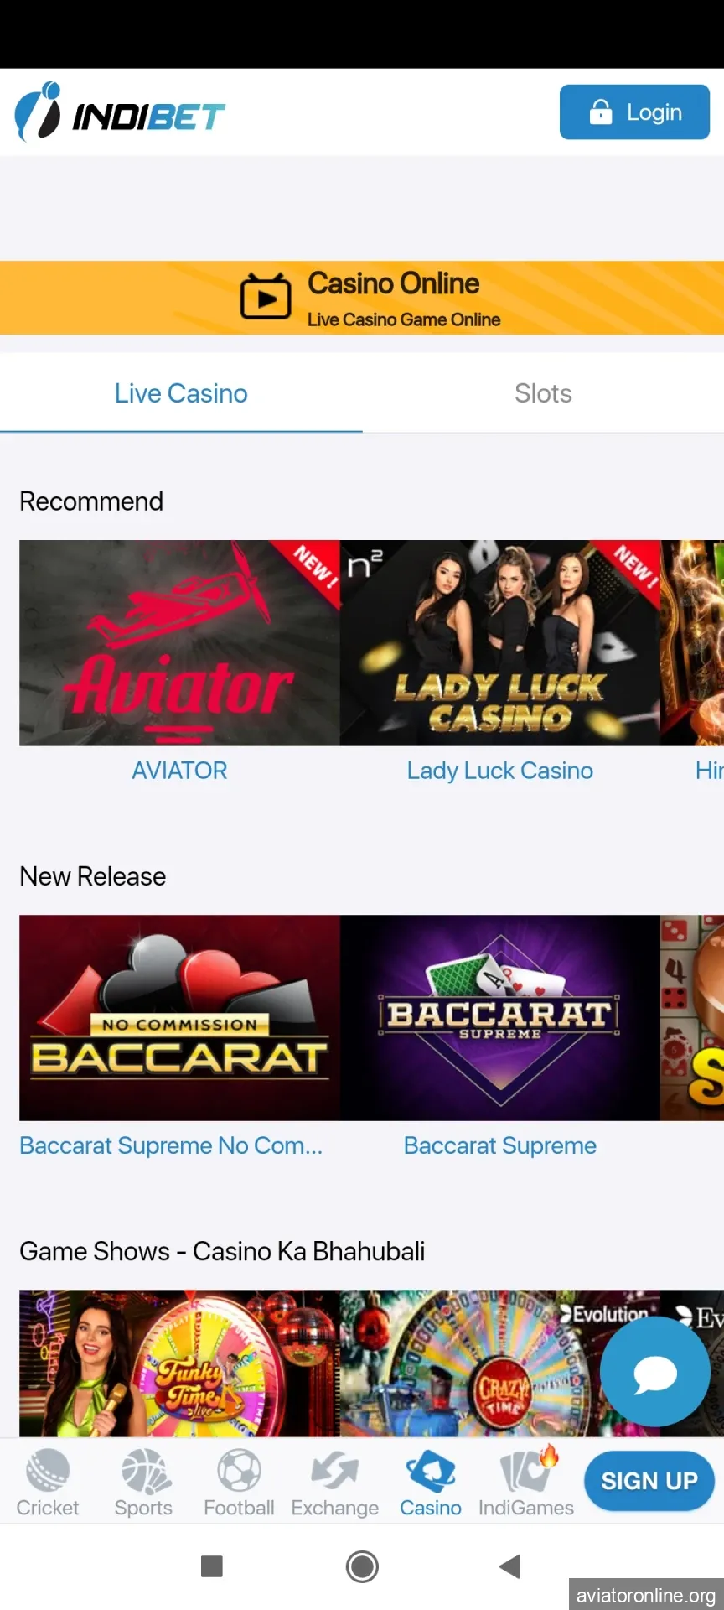Tap the Indibet logo
Screen dimensions: 724x1610
120,112
